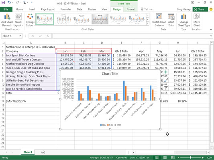Open the Chart Styles paintbrush button
Screen dimensions: 214x160
tap(166, 80)
